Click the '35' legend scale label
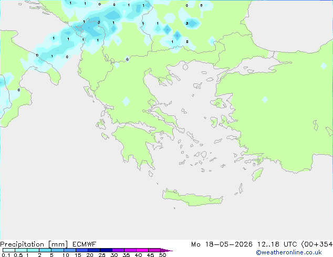 click(x=126, y=255)
